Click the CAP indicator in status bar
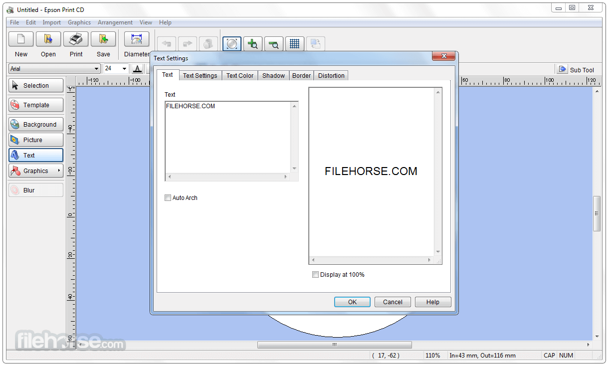Image resolution: width=609 pixels, height=366 pixels. (x=549, y=356)
